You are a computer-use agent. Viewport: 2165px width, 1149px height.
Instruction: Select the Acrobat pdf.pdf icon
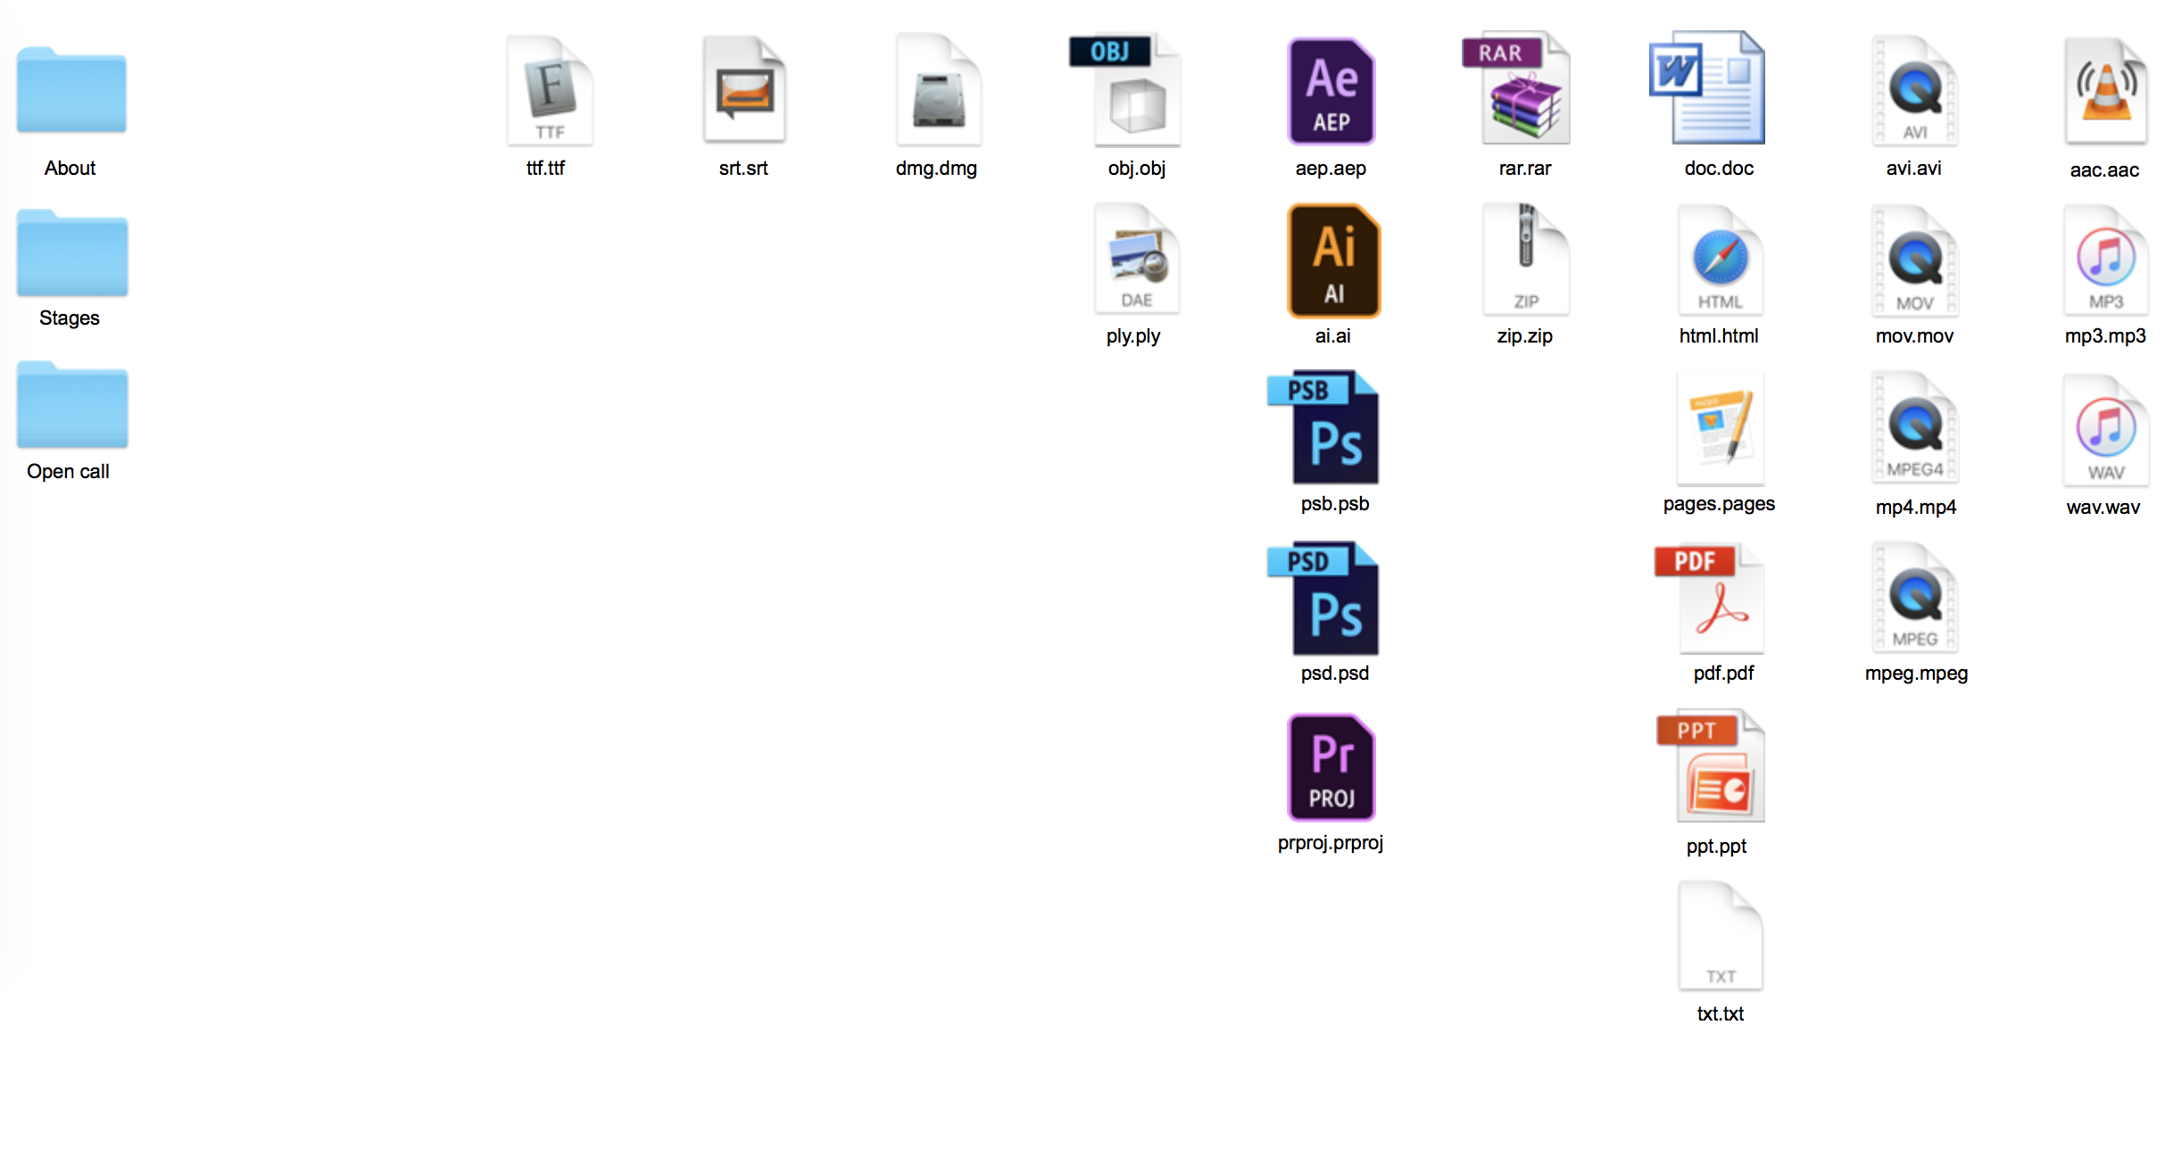1709,599
